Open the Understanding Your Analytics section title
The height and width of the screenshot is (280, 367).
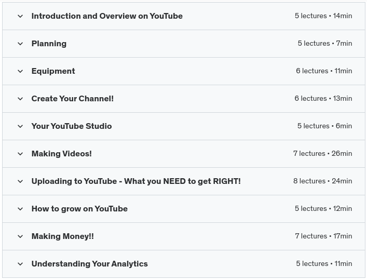89,264
